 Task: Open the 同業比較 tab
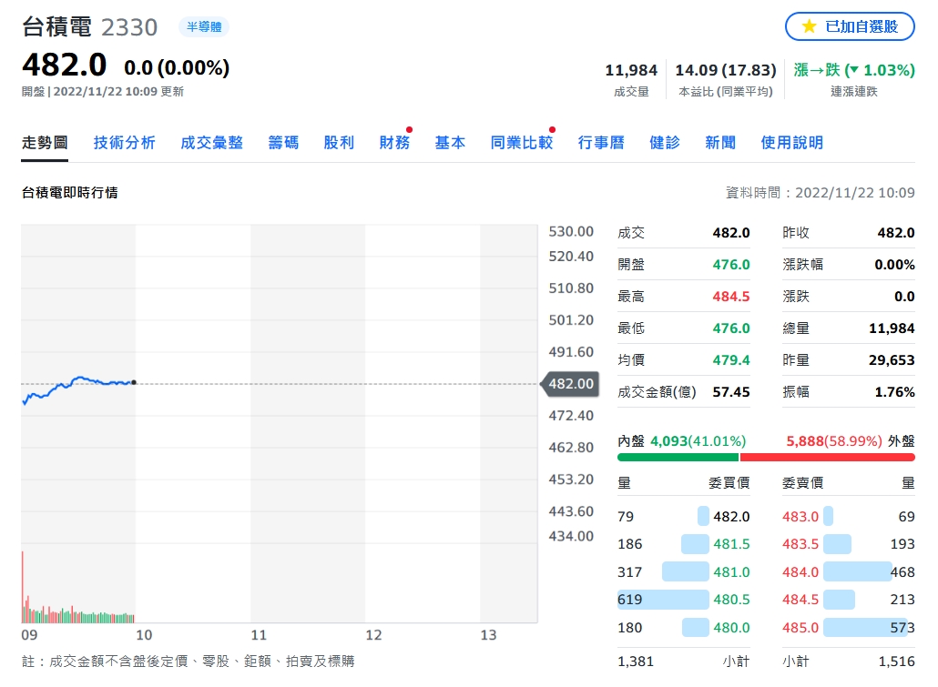521,142
